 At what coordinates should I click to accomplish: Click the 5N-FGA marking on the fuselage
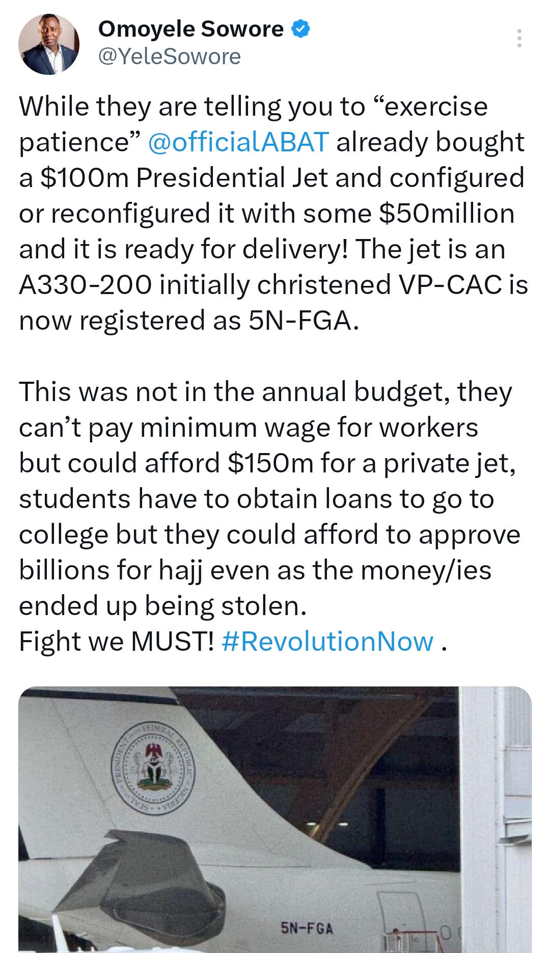(x=307, y=929)
